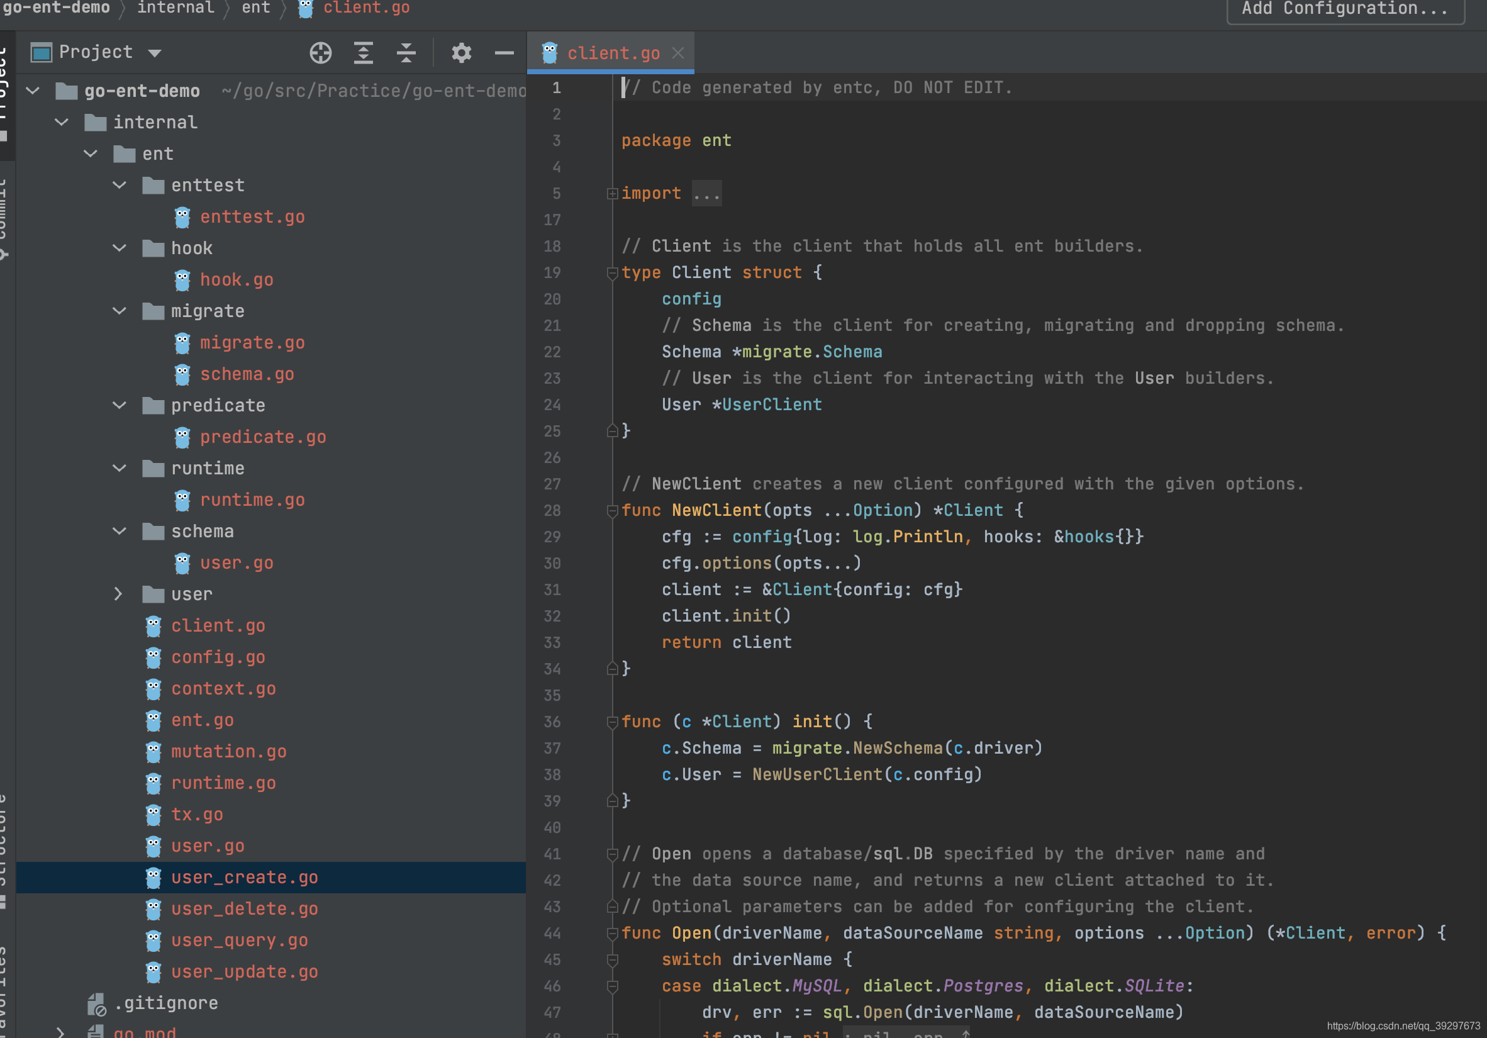Click the gopher icon next to user_query.go
Viewport: 1487px width, 1038px height.
153,940
